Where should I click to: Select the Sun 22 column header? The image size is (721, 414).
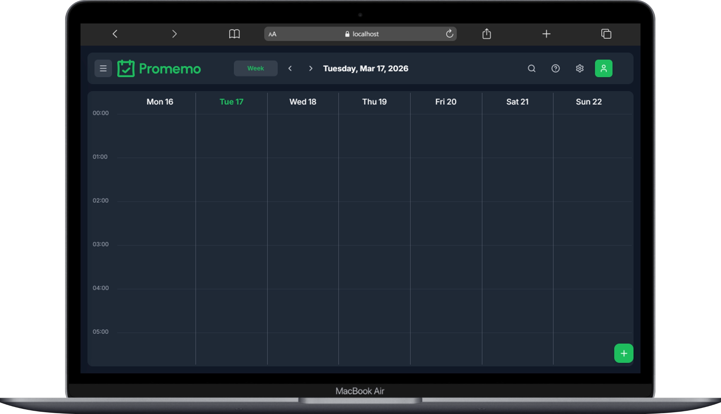(x=589, y=102)
